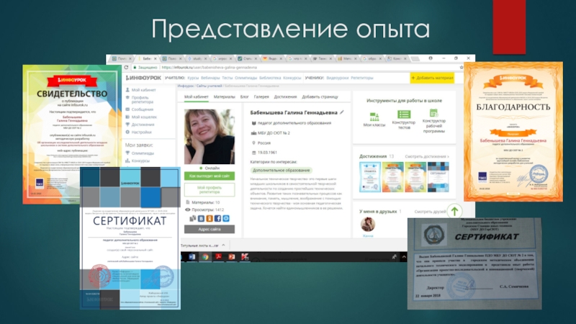The width and height of the screenshot is (576, 324).
Task: Click the green scroll-to-top arrow
Action: [x=454, y=211]
